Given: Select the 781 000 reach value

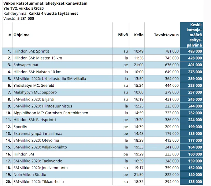Looking at the screenshot, I should (172, 51).
